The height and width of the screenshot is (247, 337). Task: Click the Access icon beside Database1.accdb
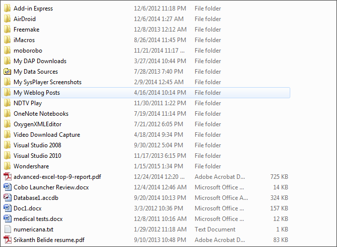[x=7, y=198]
